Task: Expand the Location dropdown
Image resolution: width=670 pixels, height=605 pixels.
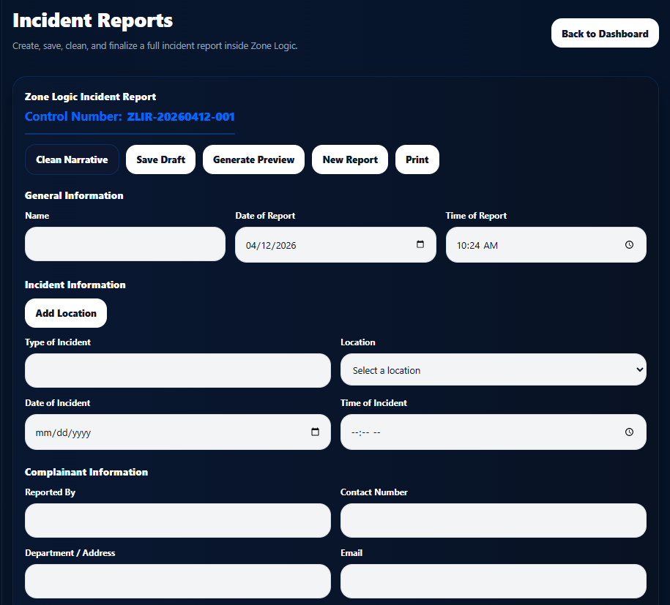Action: (493, 370)
